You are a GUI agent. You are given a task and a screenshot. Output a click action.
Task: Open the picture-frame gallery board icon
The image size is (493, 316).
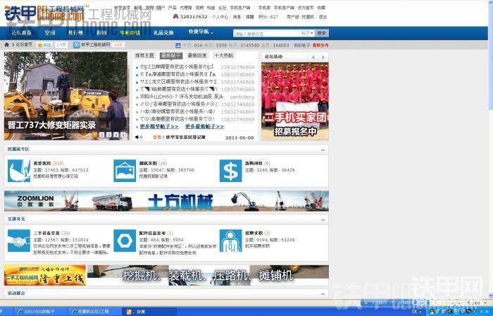click(x=125, y=171)
